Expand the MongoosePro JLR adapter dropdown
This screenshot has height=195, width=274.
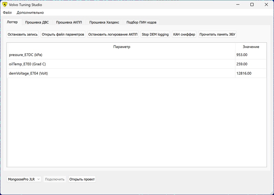[x=24, y=179]
